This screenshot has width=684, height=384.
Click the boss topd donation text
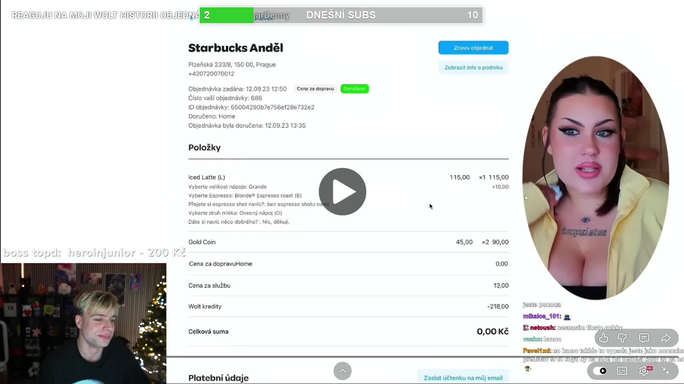click(94, 253)
